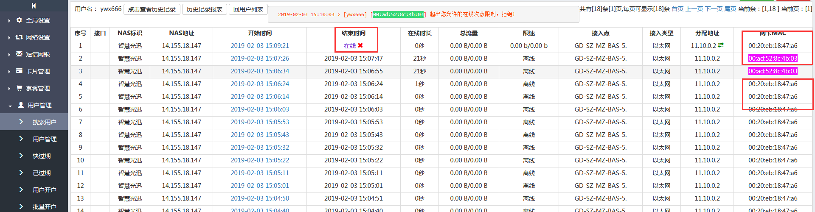Viewport: 815px width, 212px height.
Task: Open start time 2019-02-03 15:07:26 link
Action: 260,59
